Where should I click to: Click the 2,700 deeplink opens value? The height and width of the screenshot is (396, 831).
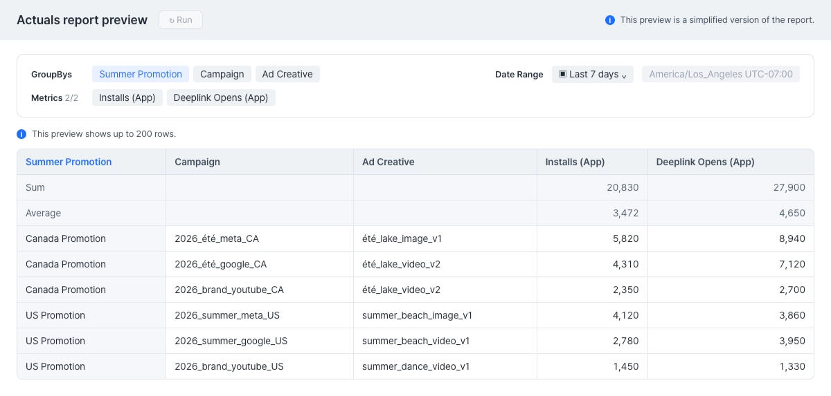click(x=792, y=290)
